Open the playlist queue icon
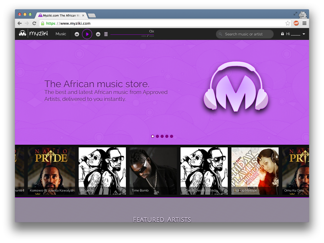The height and width of the screenshot is (243, 324). 106,34
